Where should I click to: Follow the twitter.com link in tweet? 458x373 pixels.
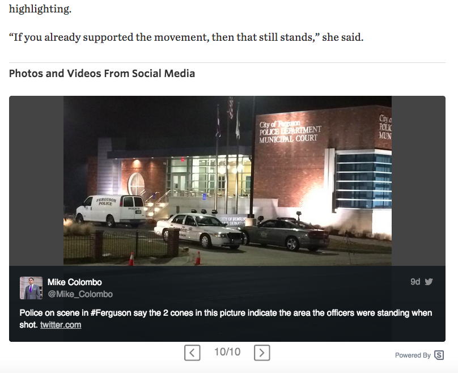click(61, 325)
